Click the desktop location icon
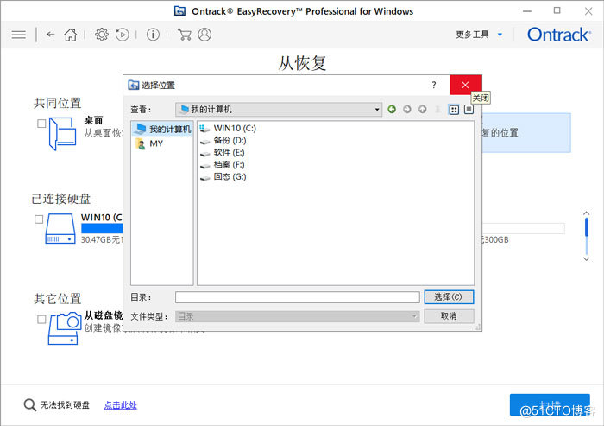604x426 pixels. click(62, 134)
